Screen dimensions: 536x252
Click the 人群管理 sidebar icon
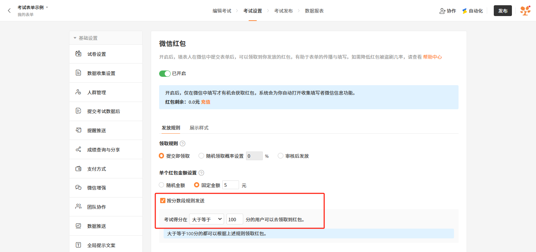pyautogui.click(x=79, y=92)
